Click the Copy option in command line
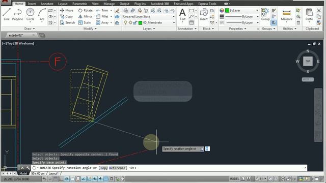 (104, 168)
